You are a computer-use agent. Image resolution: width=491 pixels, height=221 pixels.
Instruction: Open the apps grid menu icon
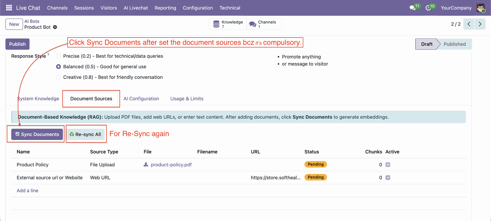pyautogui.click(x=9, y=8)
